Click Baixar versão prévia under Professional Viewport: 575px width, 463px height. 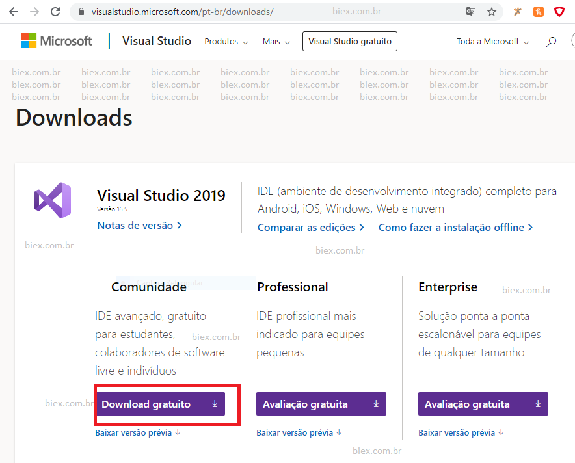(x=299, y=433)
